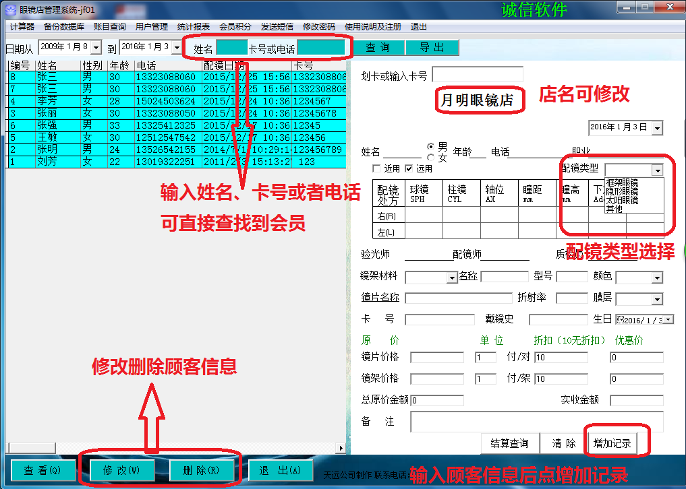Select the row for 王敏
Screen dimensions: 686x489
177,137
